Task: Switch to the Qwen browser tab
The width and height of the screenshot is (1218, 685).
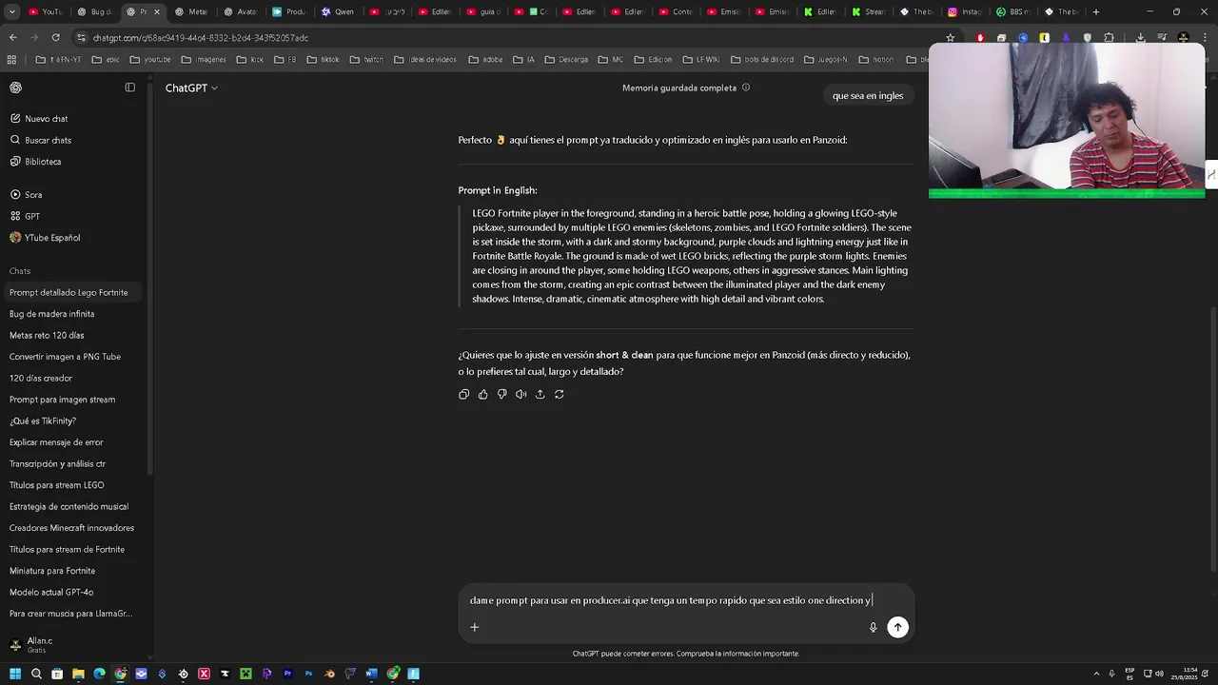Action: coord(338,11)
